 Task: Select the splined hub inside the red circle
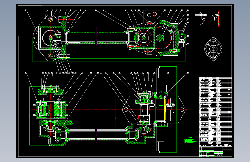(160, 38)
